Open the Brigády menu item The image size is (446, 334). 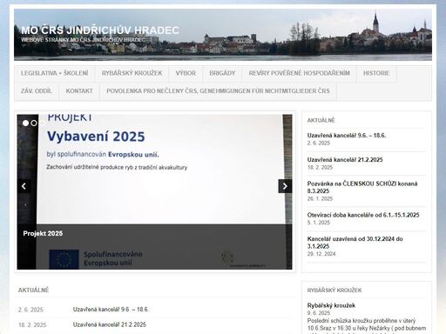[222, 73]
